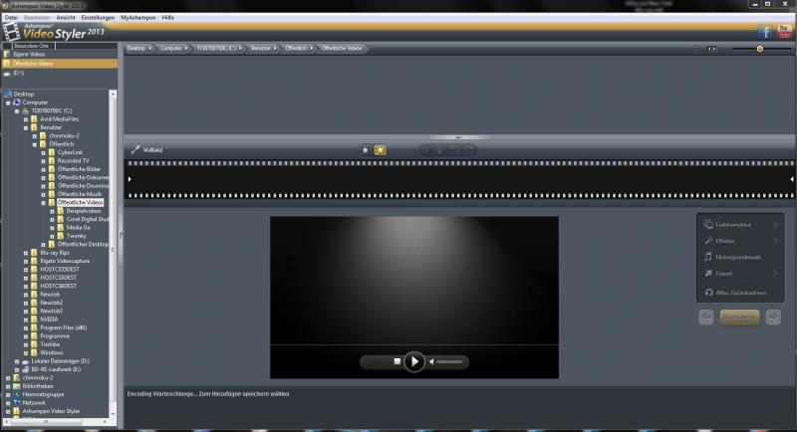Click the Effekte wand icon
Screen dimensions: 797x432
(708, 240)
